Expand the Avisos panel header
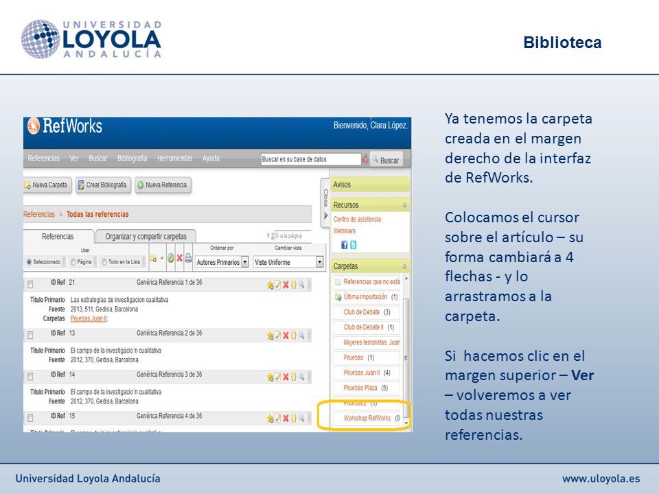 coord(370,185)
